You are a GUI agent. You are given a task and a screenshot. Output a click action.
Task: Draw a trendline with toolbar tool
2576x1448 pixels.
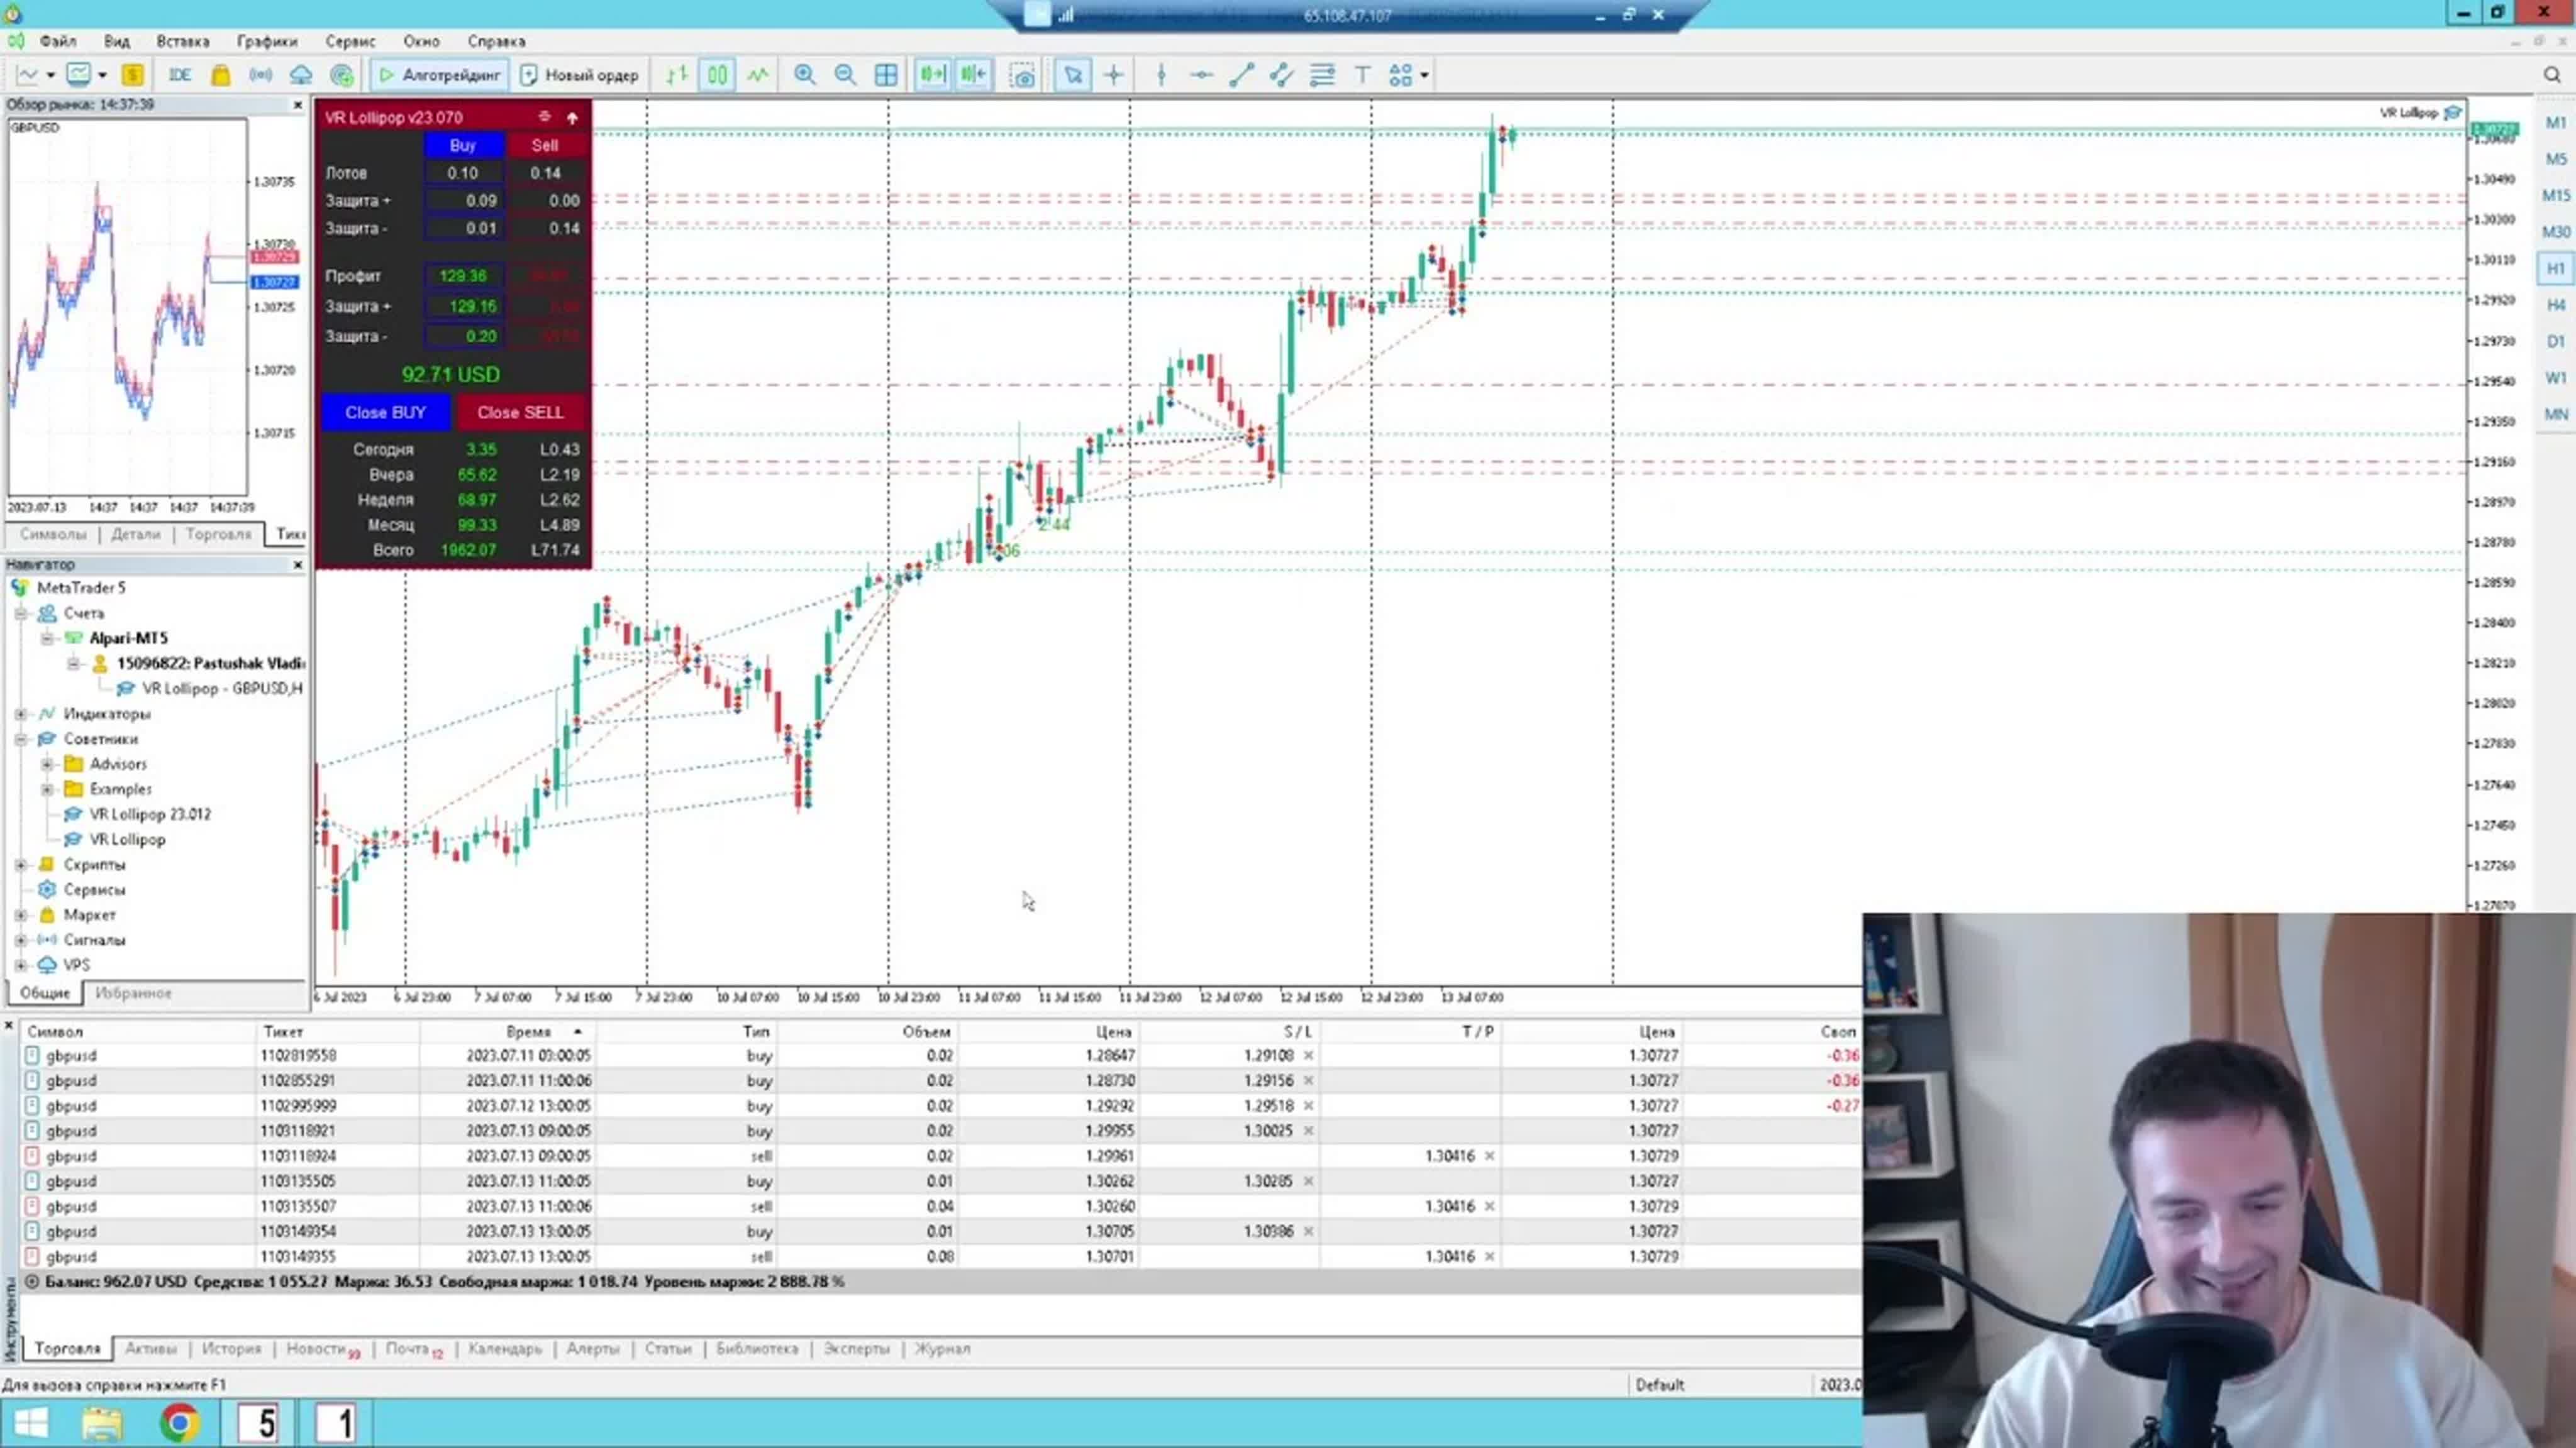[1241, 75]
